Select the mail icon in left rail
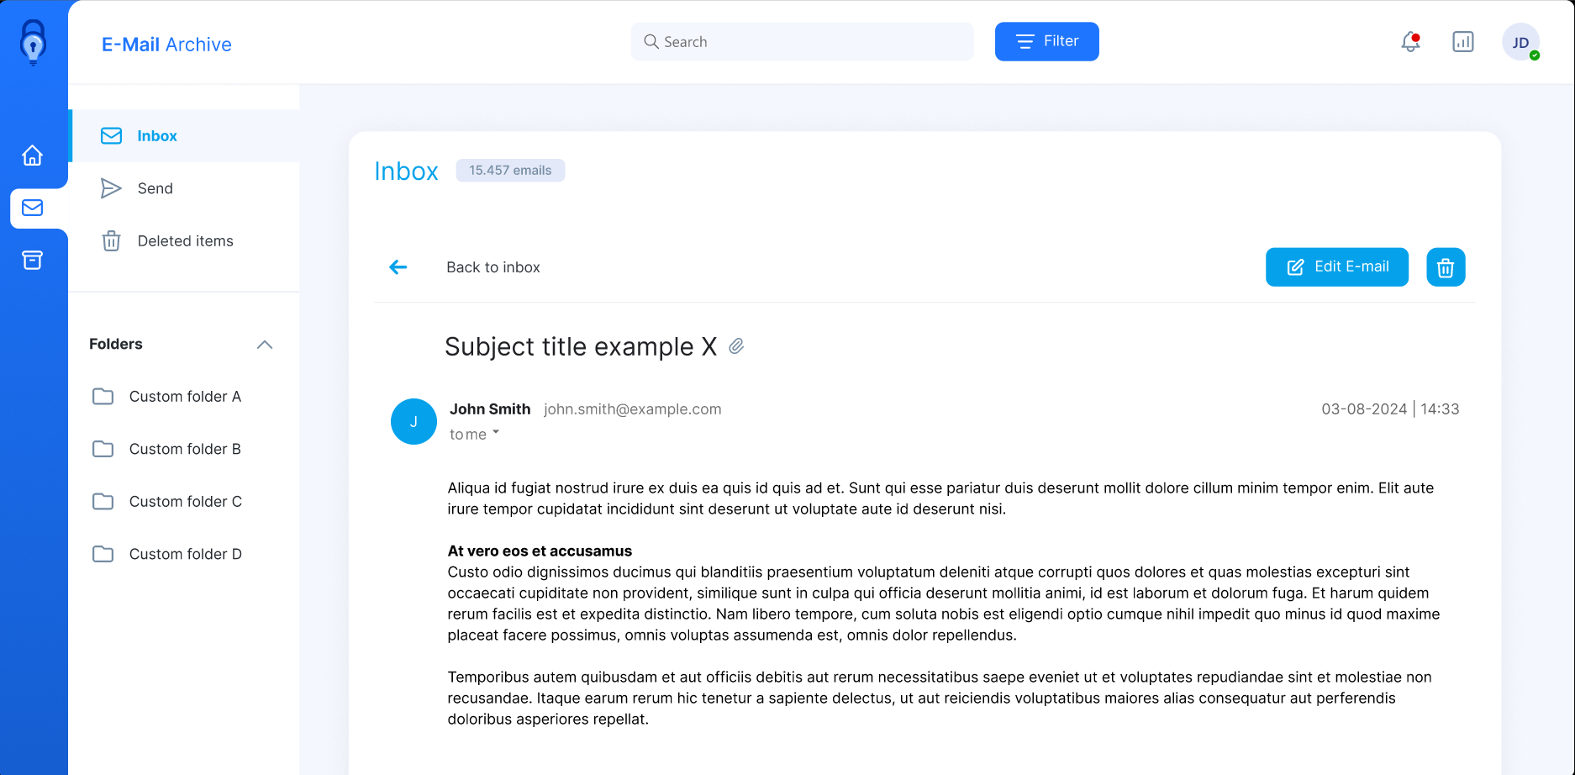The height and width of the screenshot is (775, 1575). (x=33, y=208)
